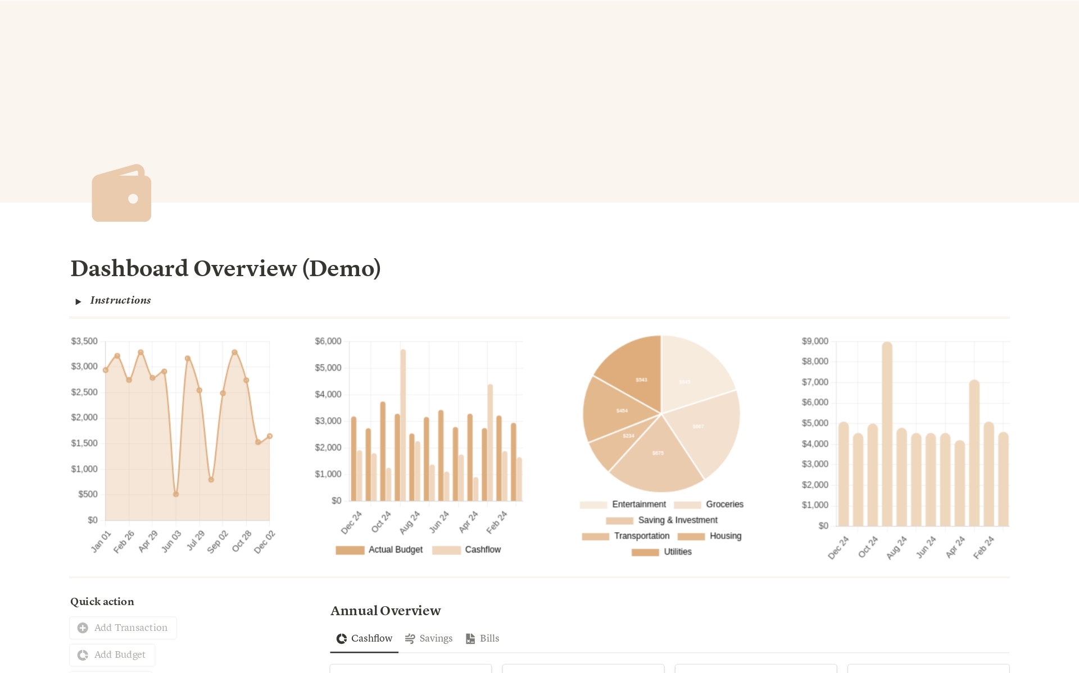Click the pie chart icon on the Cashflow tab
Screen dimensions: 1079x673
341,638
